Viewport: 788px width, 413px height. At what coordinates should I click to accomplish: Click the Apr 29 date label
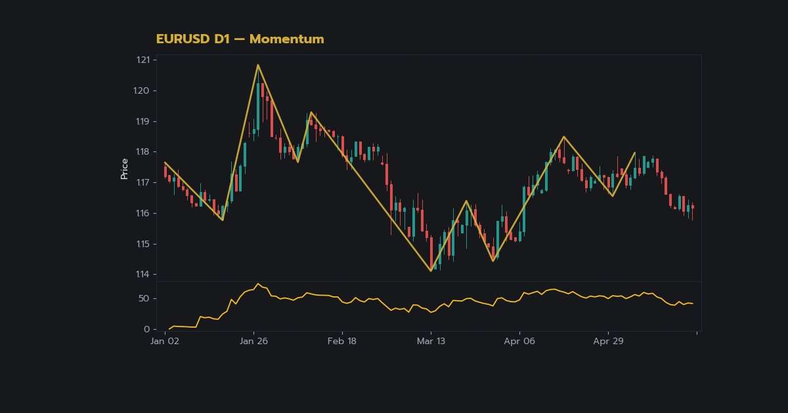click(x=608, y=342)
